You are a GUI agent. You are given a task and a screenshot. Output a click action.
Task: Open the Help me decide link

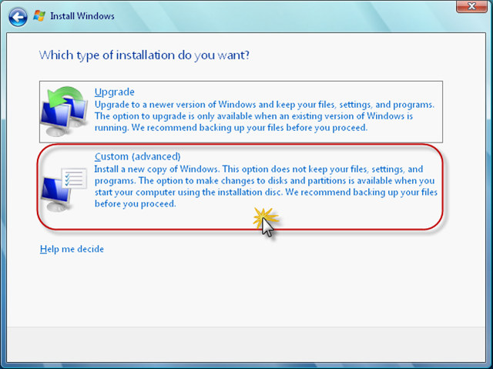click(x=72, y=249)
